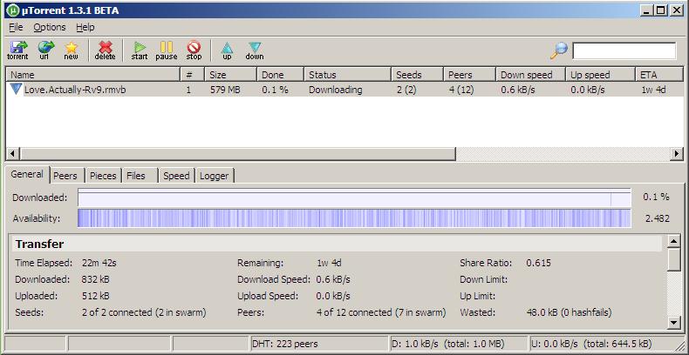Click the 4 (12) peers cell

coord(461,90)
